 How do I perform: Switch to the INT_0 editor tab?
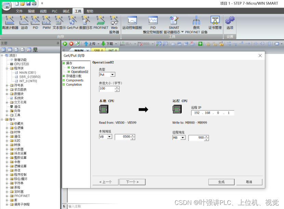coord(112,50)
